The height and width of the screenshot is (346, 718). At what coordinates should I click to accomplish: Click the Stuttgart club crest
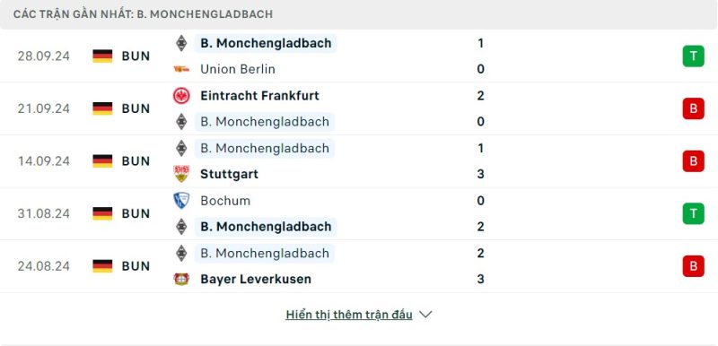point(181,174)
